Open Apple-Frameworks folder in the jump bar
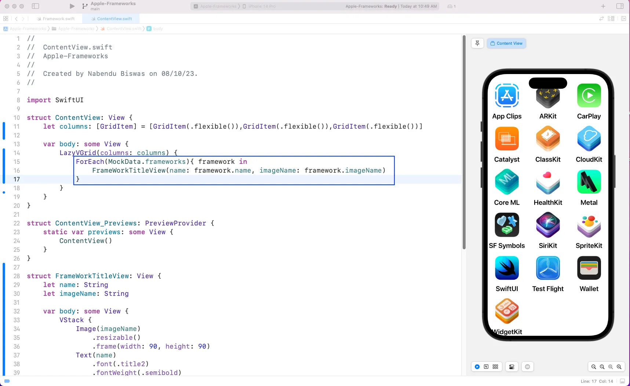This screenshot has width=630, height=386. (73, 29)
